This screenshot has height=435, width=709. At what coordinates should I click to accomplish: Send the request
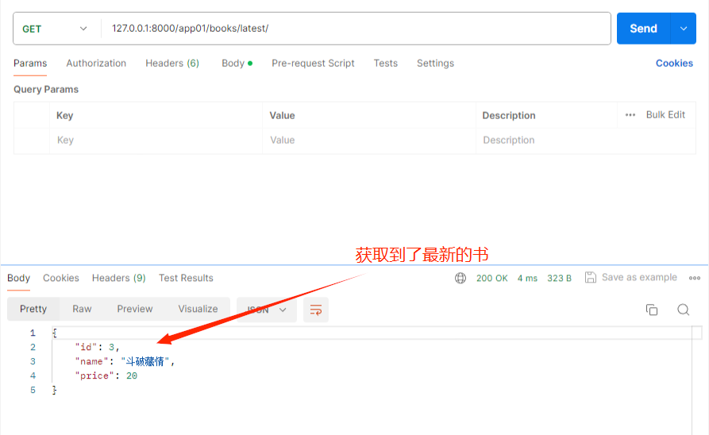643,29
